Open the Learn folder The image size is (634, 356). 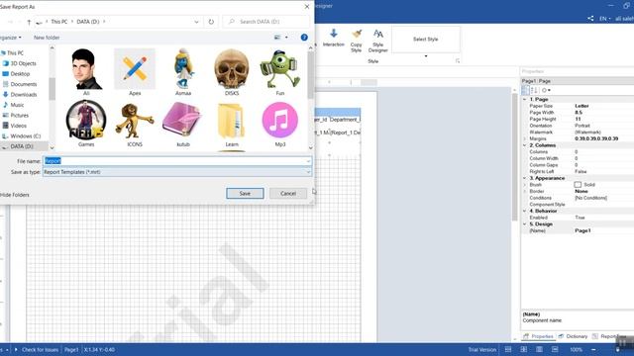pyautogui.click(x=232, y=124)
